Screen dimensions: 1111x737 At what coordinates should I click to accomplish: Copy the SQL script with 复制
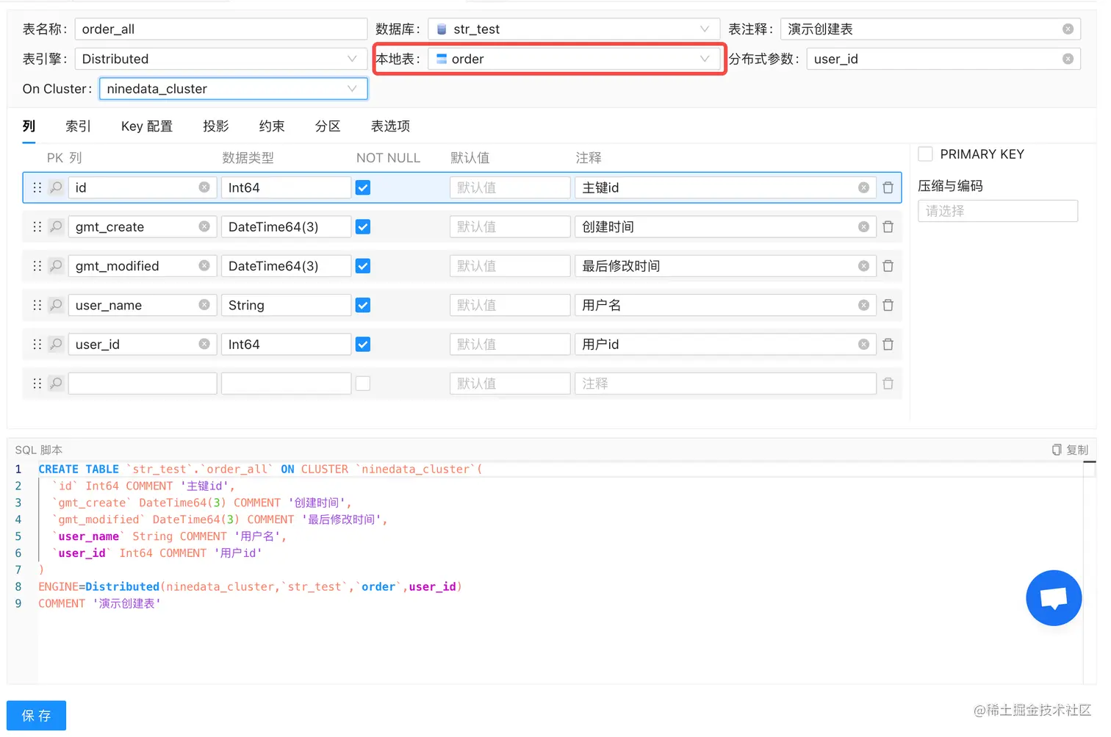pos(1070,450)
